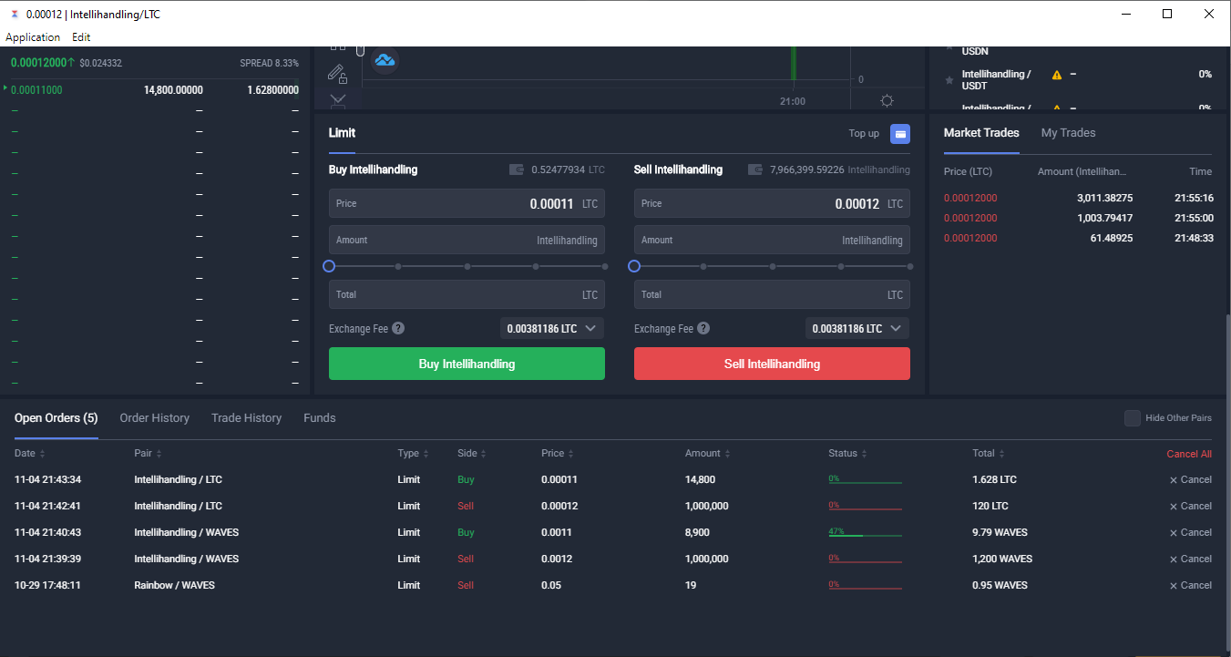Star the Intellihandling / USDT pair
This screenshot has width=1231, height=657.
949,80
